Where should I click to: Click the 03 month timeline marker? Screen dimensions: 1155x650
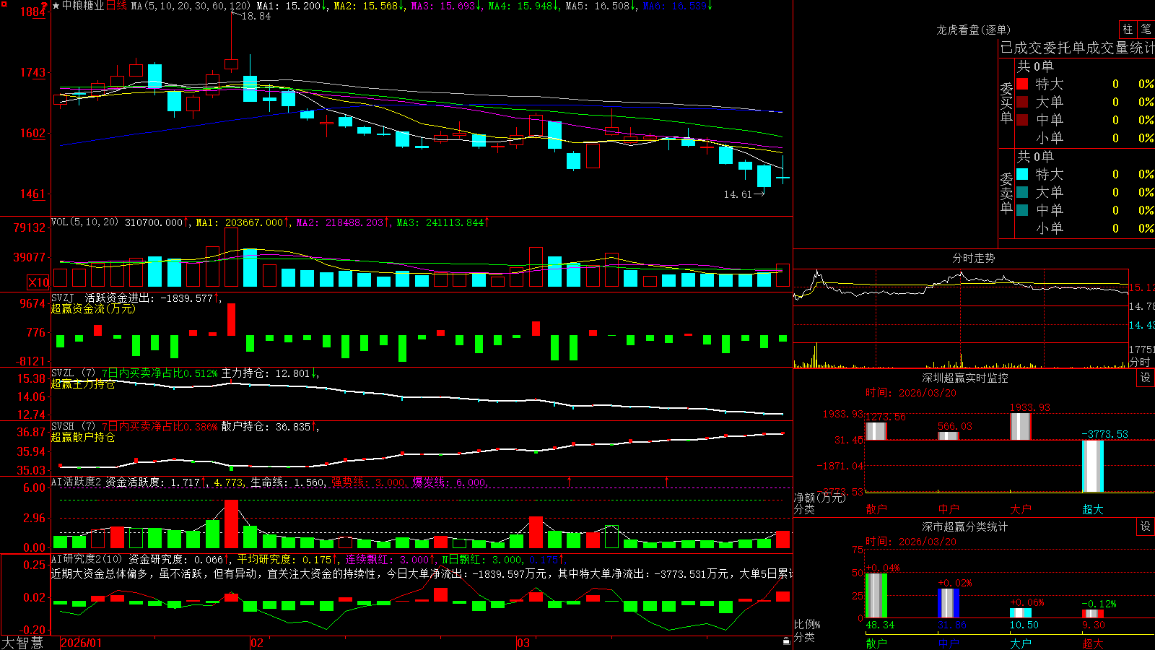click(523, 643)
